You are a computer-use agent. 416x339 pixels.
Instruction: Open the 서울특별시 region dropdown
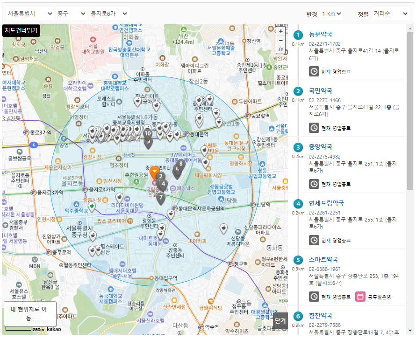click(28, 13)
